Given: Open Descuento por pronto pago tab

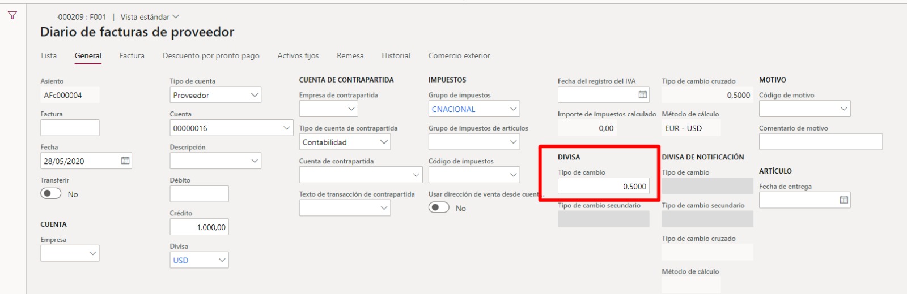Looking at the screenshot, I should [x=211, y=55].
